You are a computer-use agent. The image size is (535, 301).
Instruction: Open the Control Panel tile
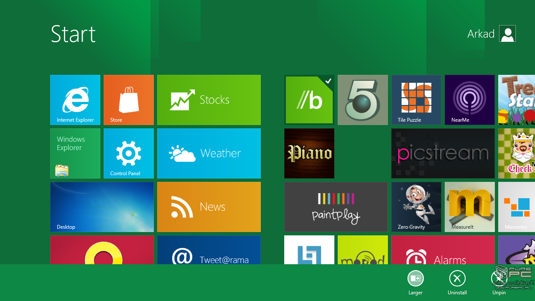coord(129,153)
